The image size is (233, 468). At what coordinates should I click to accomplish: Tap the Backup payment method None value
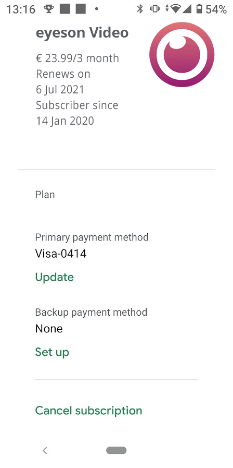[49, 329]
